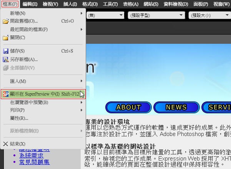Open the 編輯(E) menu
This screenshot has width=231, height=169.
30,4
